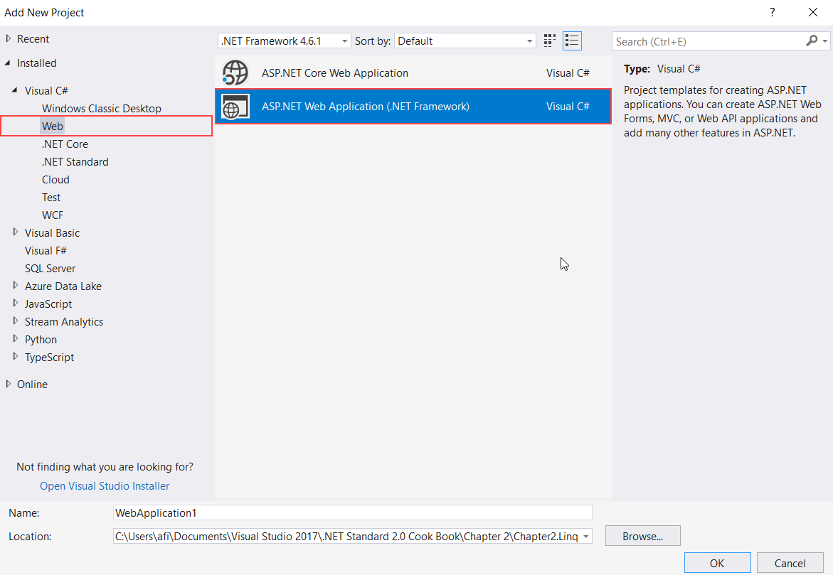The height and width of the screenshot is (575, 833).
Task: Choose ASP.NET Web Application (.NET Framework) template
Action: [413, 106]
